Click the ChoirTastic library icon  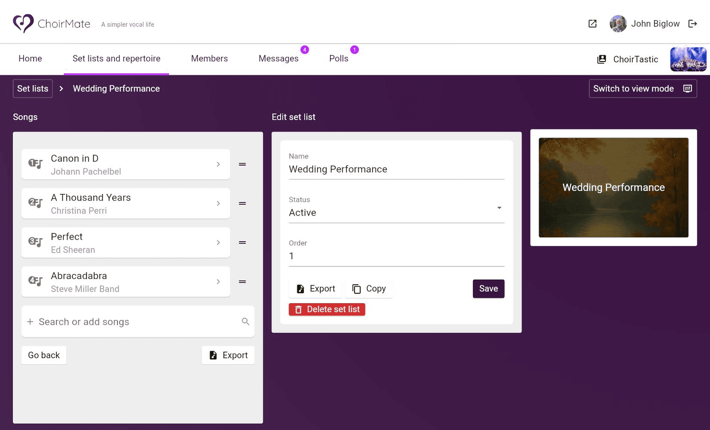[x=602, y=59]
